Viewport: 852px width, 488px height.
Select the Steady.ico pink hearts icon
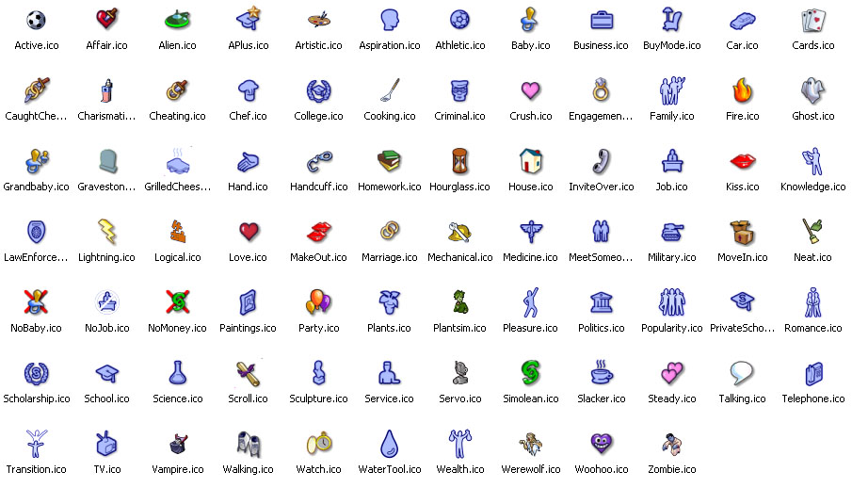671,373
